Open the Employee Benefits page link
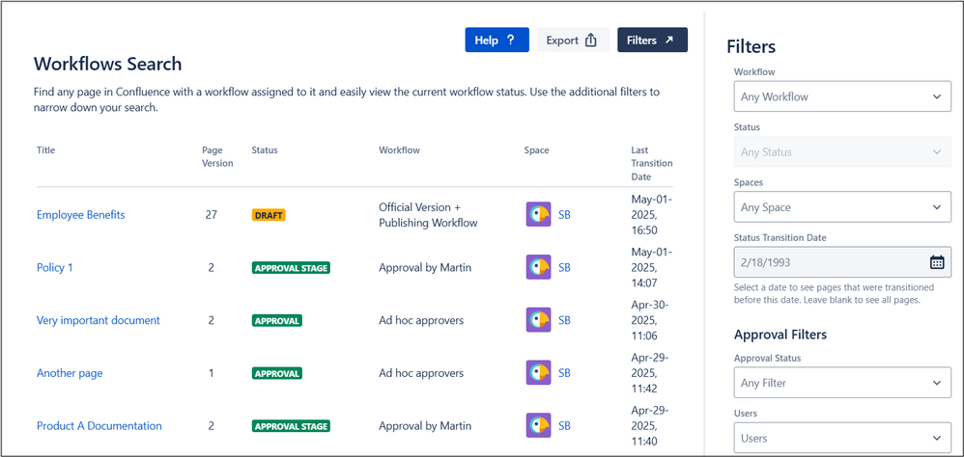 (80, 215)
